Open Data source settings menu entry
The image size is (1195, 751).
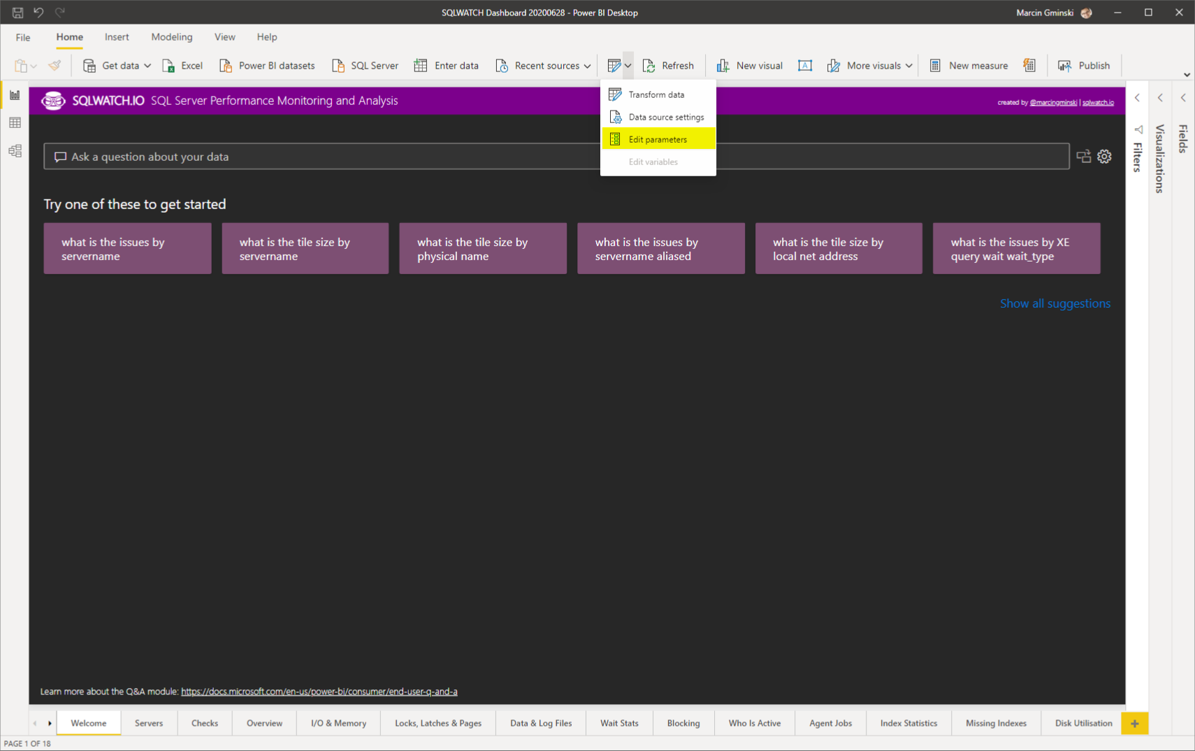658,117
